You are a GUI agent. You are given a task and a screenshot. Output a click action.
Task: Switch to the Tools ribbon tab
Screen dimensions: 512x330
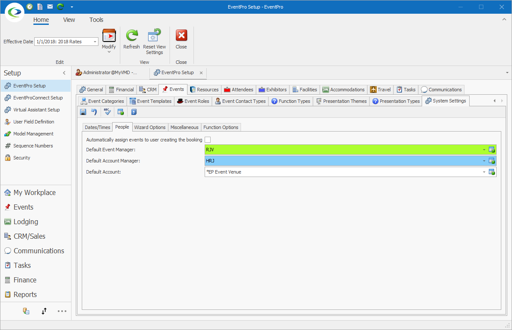point(96,20)
